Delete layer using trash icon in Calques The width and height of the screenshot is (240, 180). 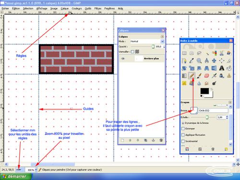161,140
